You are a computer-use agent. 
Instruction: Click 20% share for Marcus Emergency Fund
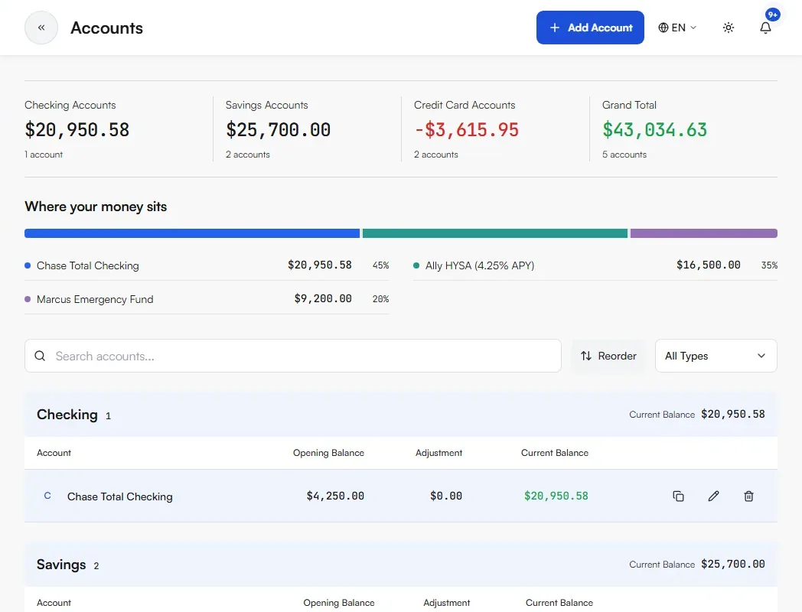coord(380,299)
